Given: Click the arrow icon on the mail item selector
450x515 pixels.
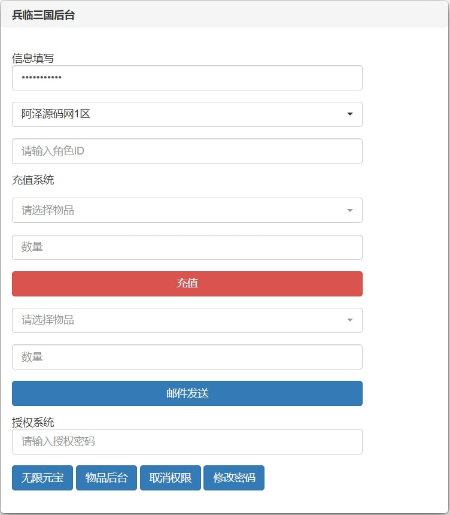Looking at the screenshot, I should [x=351, y=320].
